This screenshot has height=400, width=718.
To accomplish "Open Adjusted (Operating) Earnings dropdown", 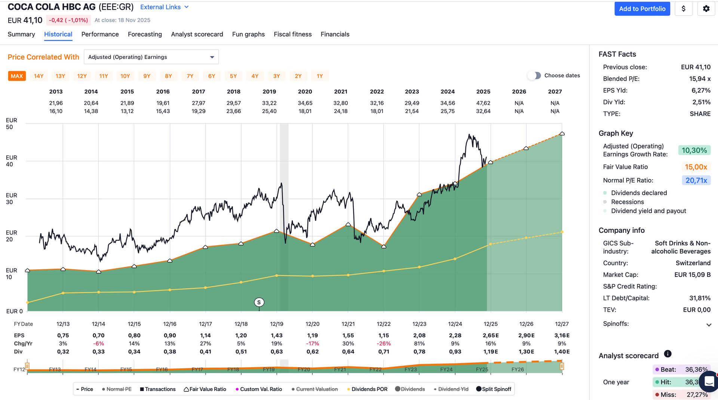I will pyautogui.click(x=151, y=57).
